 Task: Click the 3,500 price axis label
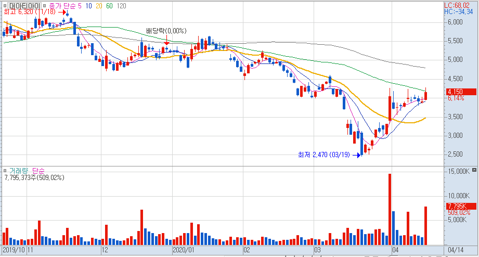coord(455,117)
